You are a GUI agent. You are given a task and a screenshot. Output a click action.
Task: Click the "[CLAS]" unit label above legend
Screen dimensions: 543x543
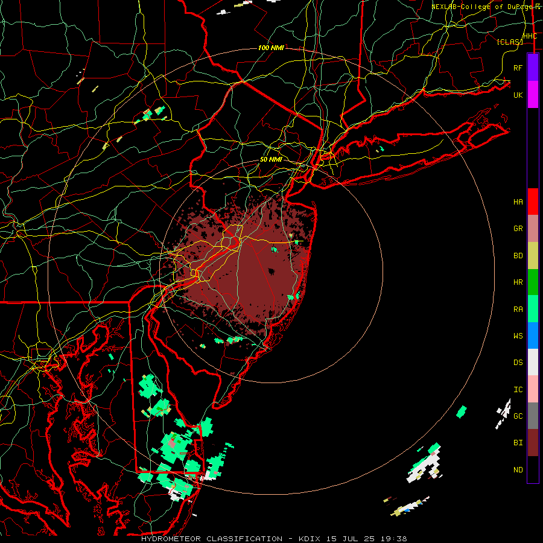(x=510, y=42)
